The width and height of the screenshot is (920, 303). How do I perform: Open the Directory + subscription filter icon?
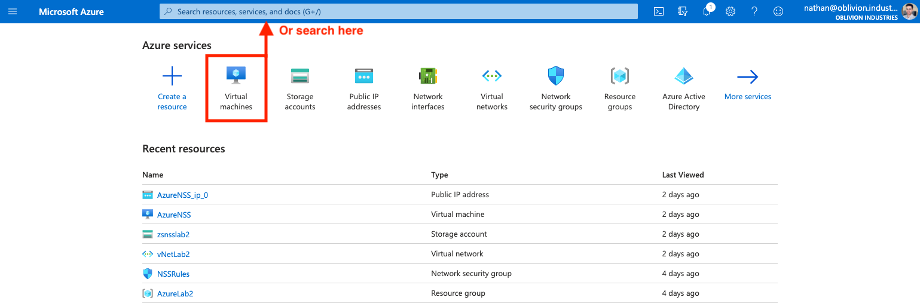(683, 11)
